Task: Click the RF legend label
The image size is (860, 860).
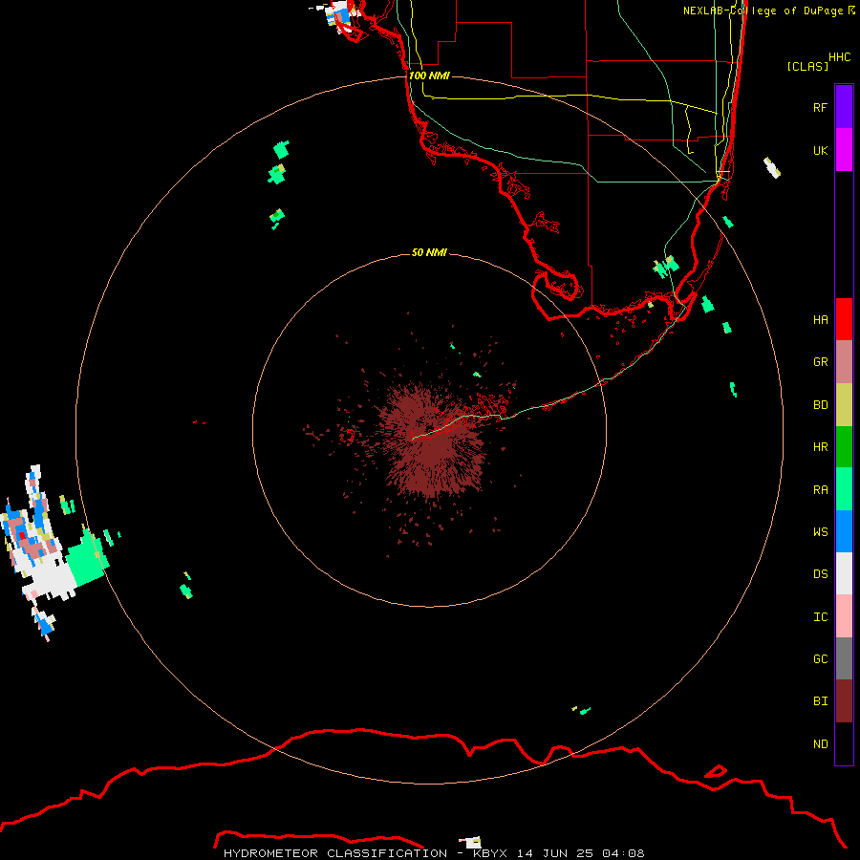Action: click(820, 108)
